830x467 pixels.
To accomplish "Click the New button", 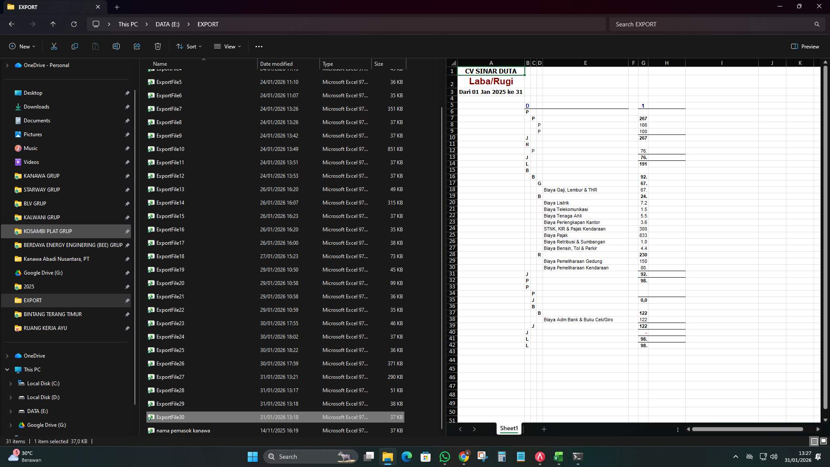I will [x=22, y=46].
